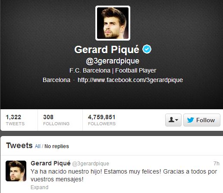Image resolution: width=223 pixels, height=193 pixels.
Task: Click the Barcelona location text
Action: [57, 80]
